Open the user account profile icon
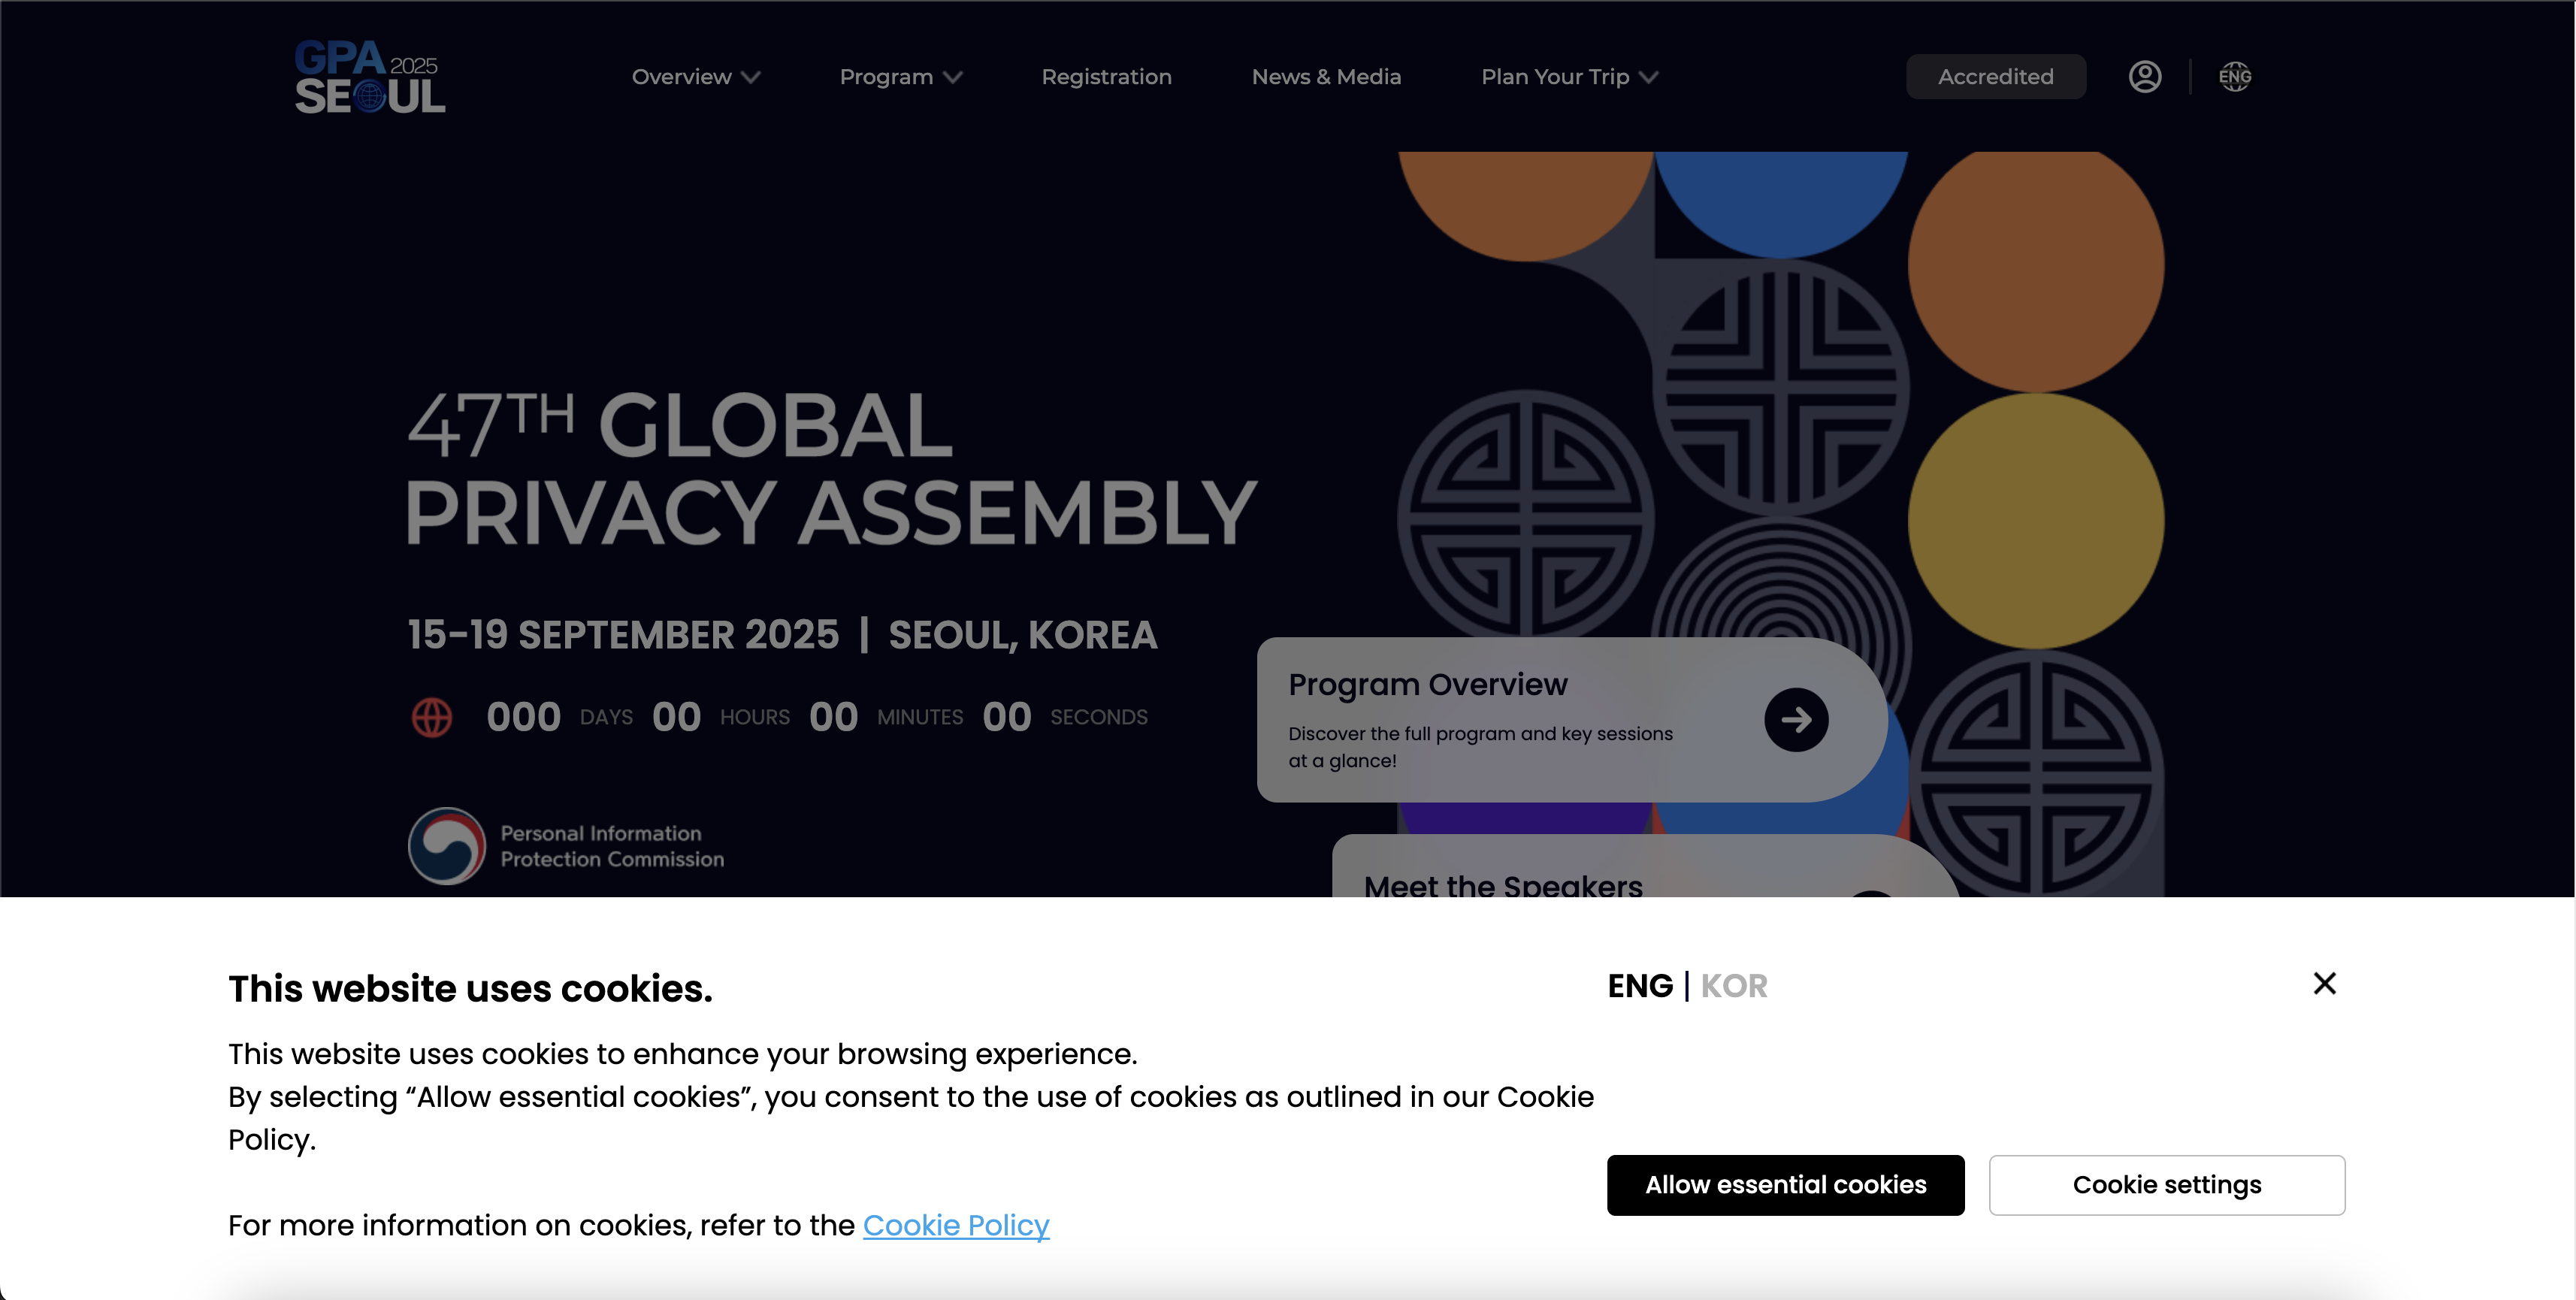The image size is (2576, 1300). (x=2145, y=77)
